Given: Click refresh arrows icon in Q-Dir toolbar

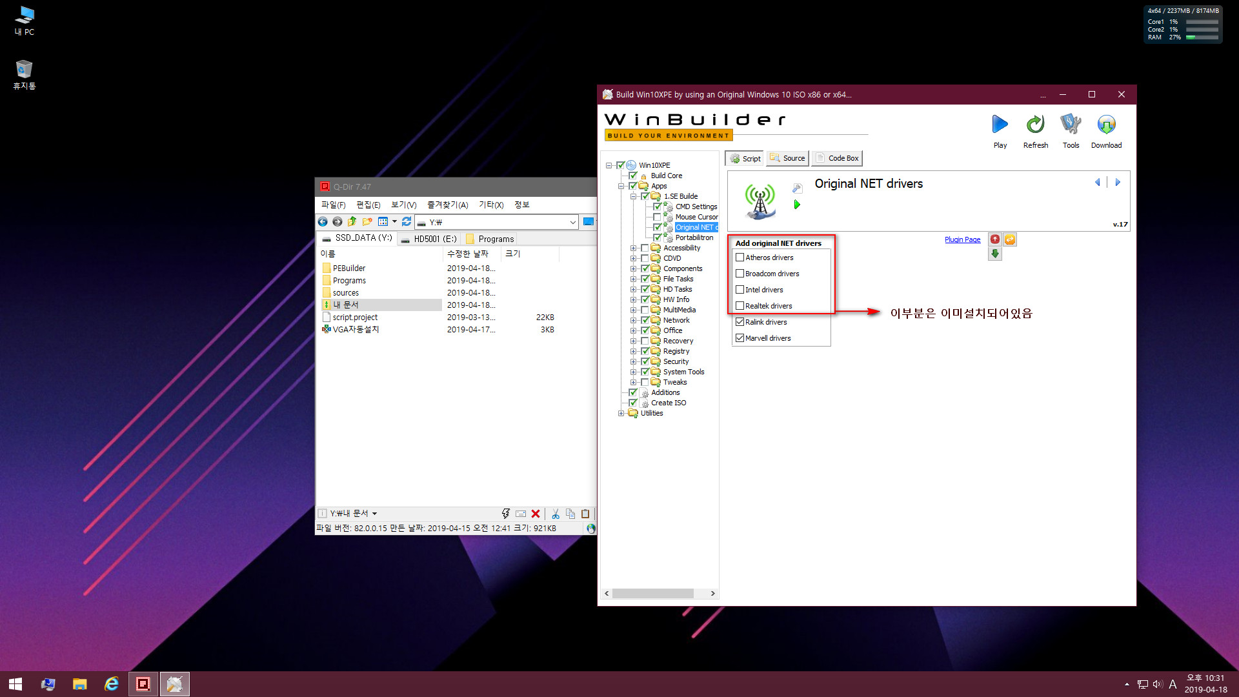Looking at the screenshot, I should (407, 222).
